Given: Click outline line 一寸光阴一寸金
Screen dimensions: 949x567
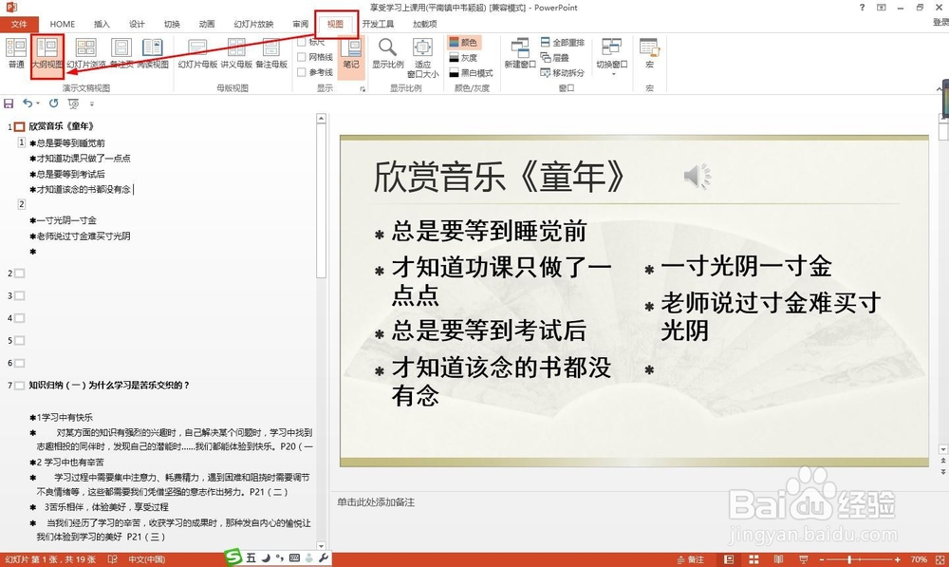Looking at the screenshot, I should pos(66,220).
